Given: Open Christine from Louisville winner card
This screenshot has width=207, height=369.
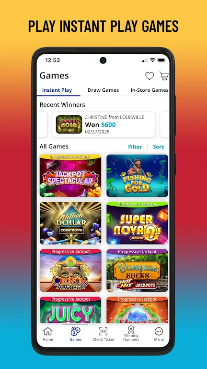Looking at the screenshot, I should (103, 124).
